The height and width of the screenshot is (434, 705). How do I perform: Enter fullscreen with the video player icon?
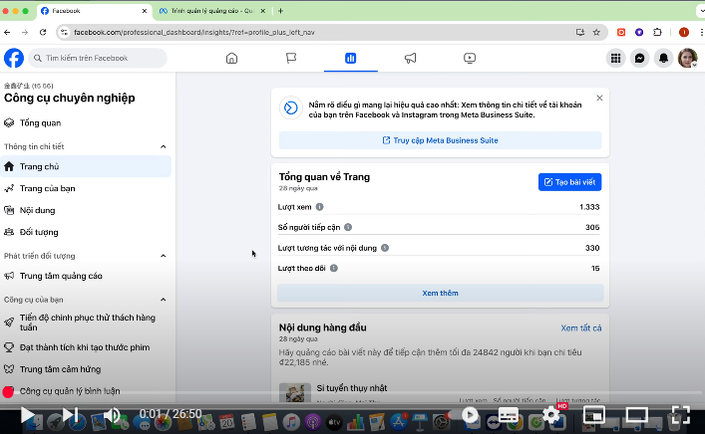[x=680, y=415]
